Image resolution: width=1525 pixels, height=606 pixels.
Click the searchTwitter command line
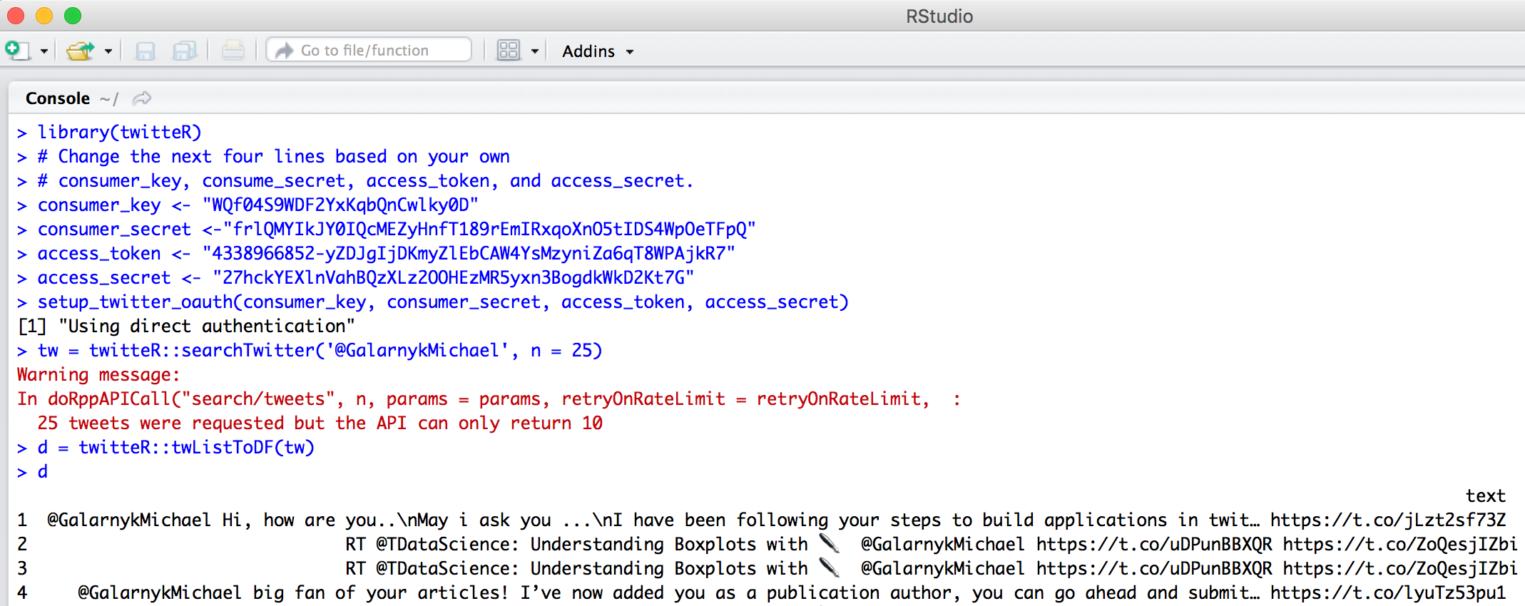(310, 350)
